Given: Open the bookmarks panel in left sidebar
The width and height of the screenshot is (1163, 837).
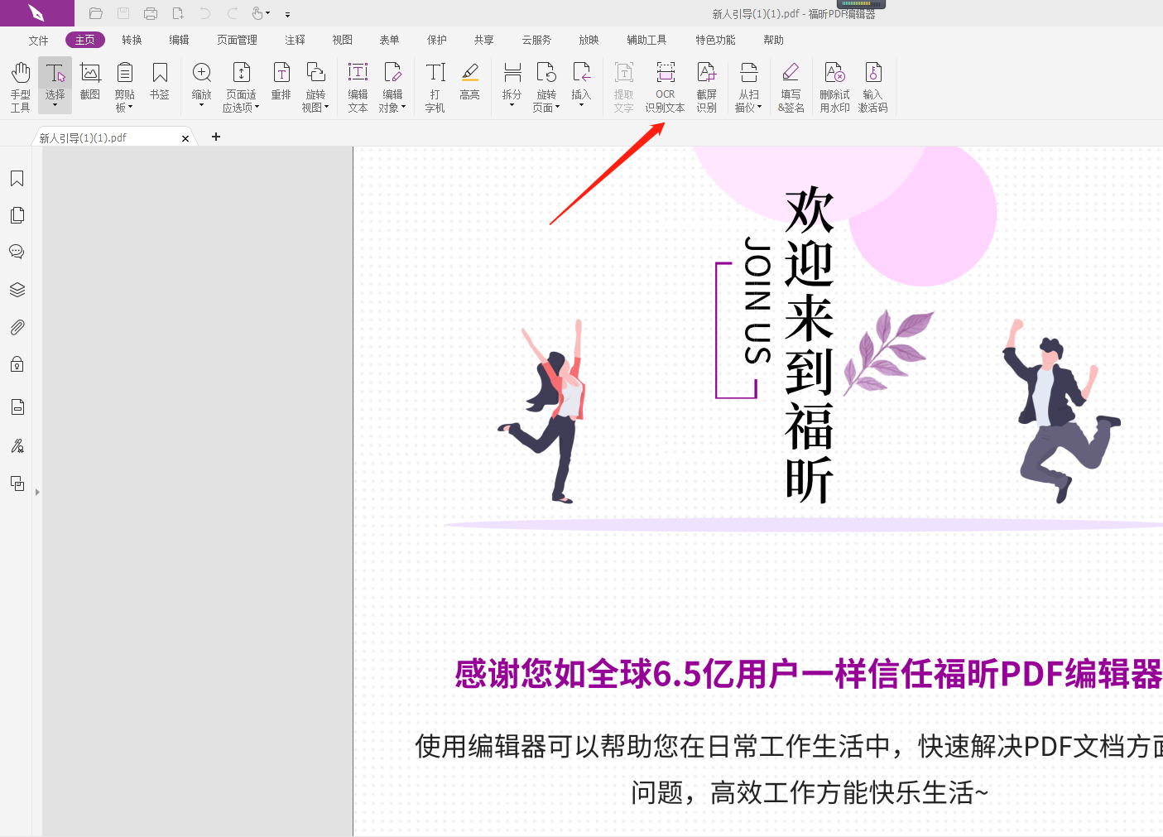Looking at the screenshot, I should [x=17, y=177].
